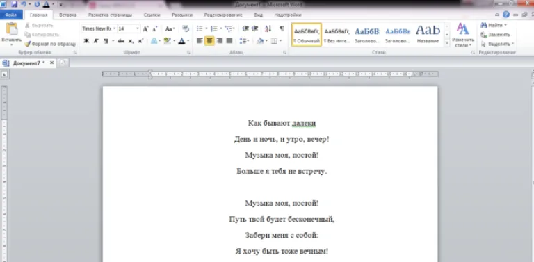
Task: Minimize the ribbon with the caret
Action: pyautogui.click(x=497, y=15)
